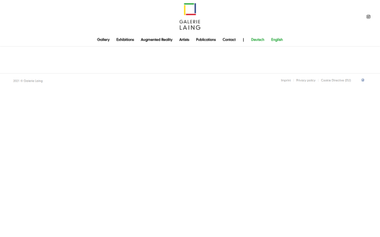Click the '2021 © Galerie Laing' text
This screenshot has width=380, height=237.
click(x=28, y=81)
